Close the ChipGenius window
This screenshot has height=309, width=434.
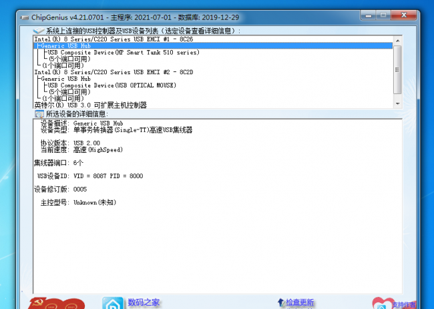(x=404, y=15)
